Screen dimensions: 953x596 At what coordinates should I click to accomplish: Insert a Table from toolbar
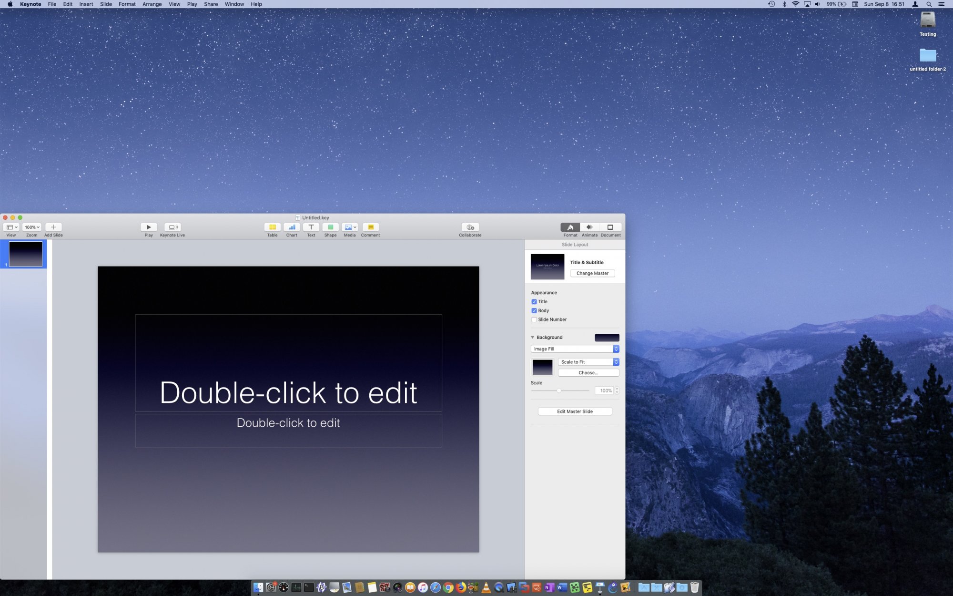coord(272,227)
